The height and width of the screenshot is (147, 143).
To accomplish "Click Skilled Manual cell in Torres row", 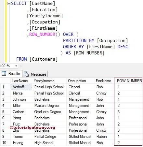I will click(80, 137).
